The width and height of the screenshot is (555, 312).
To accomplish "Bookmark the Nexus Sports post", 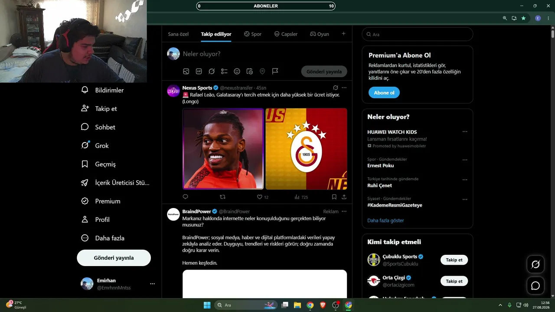I will tap(334, 197).
